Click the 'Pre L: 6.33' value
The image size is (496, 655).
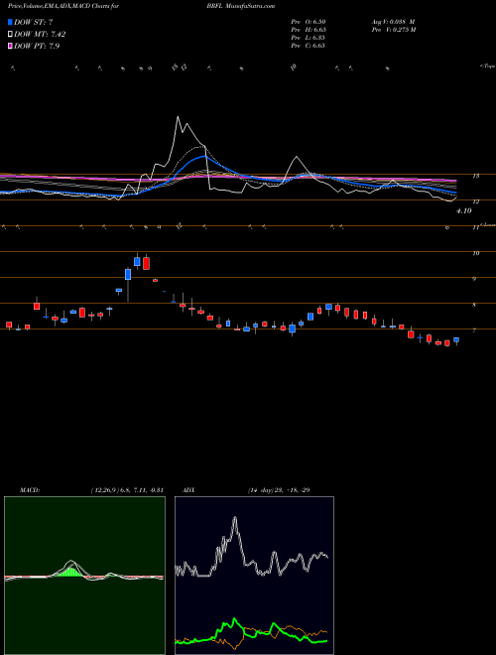pyautogui.click(x=309, y=38)
